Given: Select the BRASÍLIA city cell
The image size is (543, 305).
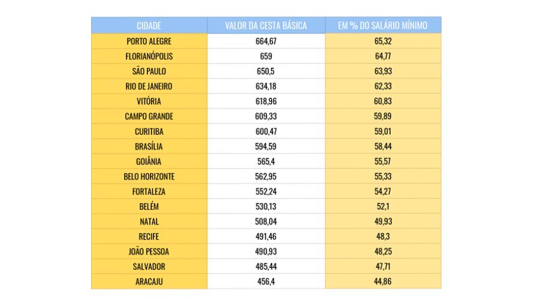Looking at the screenshot, I should click(149, 146).
